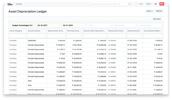Click the search magnifier icon
This screenshot has width=172, height=100.
(129, 4)
